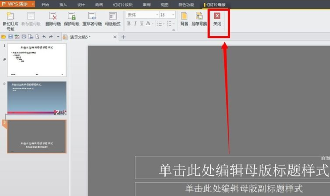Click the subtitle placeholder 单击此处编辑母版副标题样式
The image size is (330, 196).
(244, 189)
